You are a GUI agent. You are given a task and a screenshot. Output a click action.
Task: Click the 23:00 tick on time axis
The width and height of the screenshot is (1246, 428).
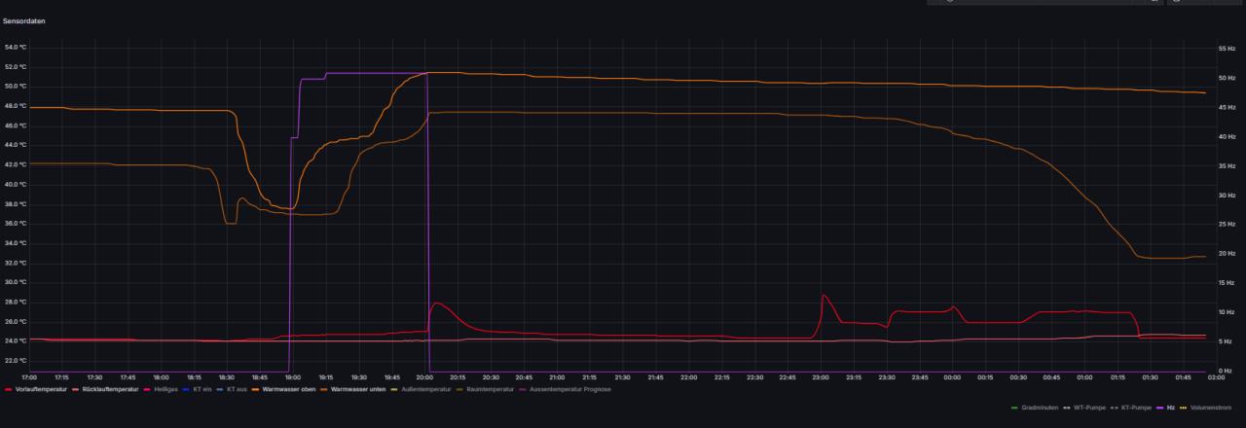point(821,377)
